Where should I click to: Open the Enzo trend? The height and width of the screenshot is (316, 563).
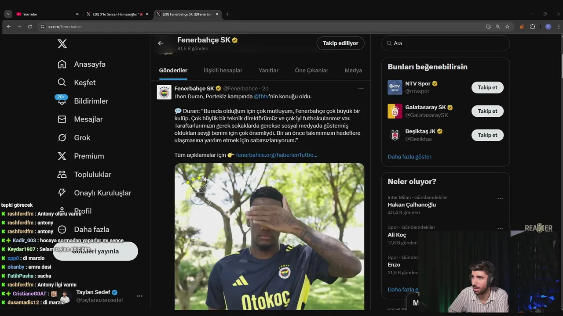tap(394, 265)
